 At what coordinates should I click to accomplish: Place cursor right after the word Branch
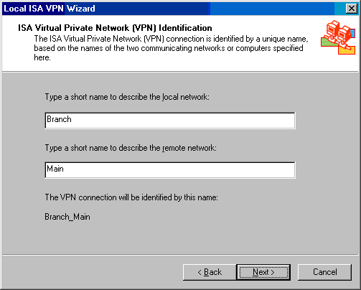tap(72, 119)
